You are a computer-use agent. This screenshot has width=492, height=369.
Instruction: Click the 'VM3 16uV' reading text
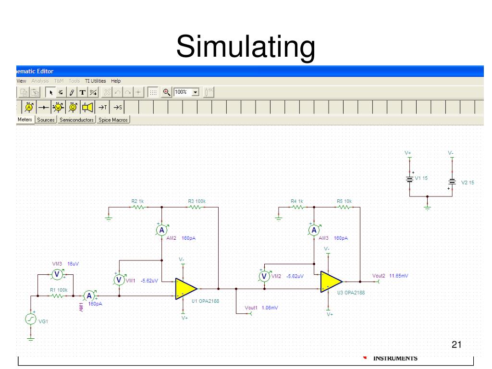tap(65, 264)
